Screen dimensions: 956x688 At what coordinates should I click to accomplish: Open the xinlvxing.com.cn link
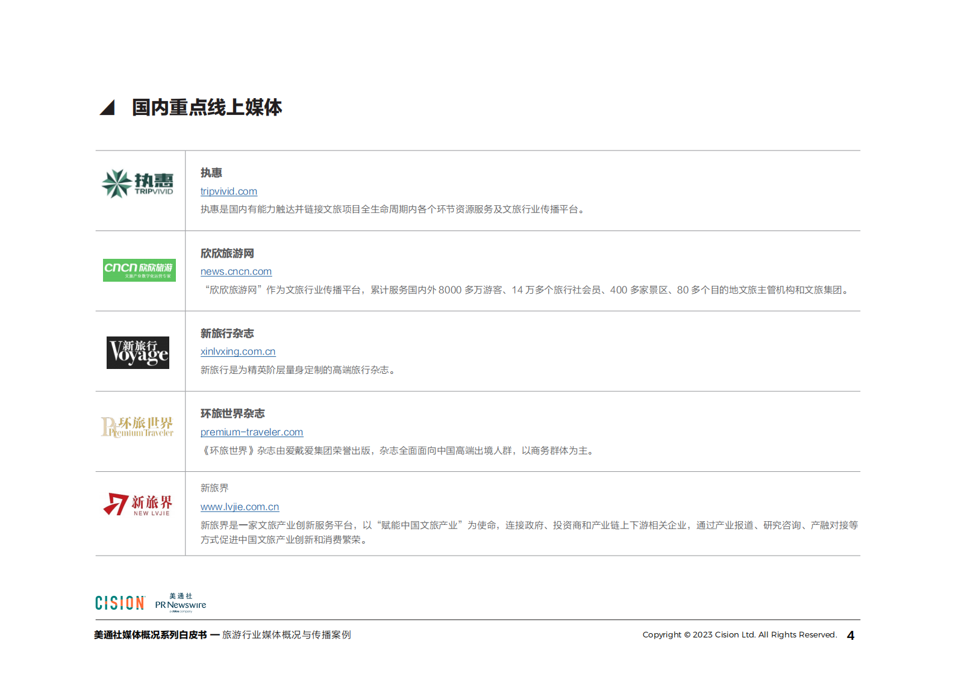(x=238, y=352)
